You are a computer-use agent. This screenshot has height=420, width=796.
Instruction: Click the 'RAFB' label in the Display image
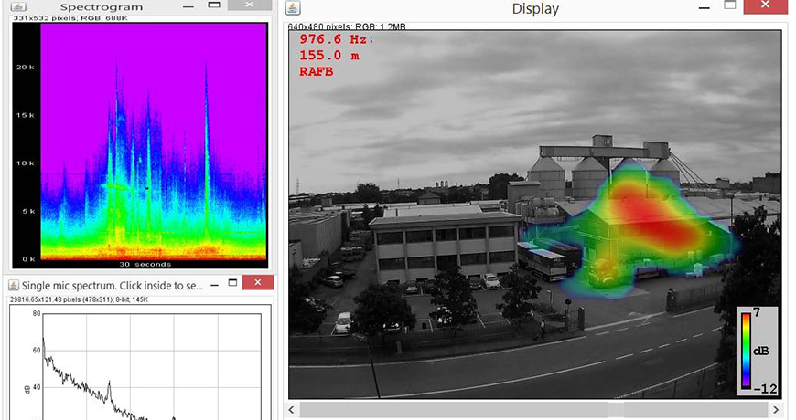tap(317, 72)
